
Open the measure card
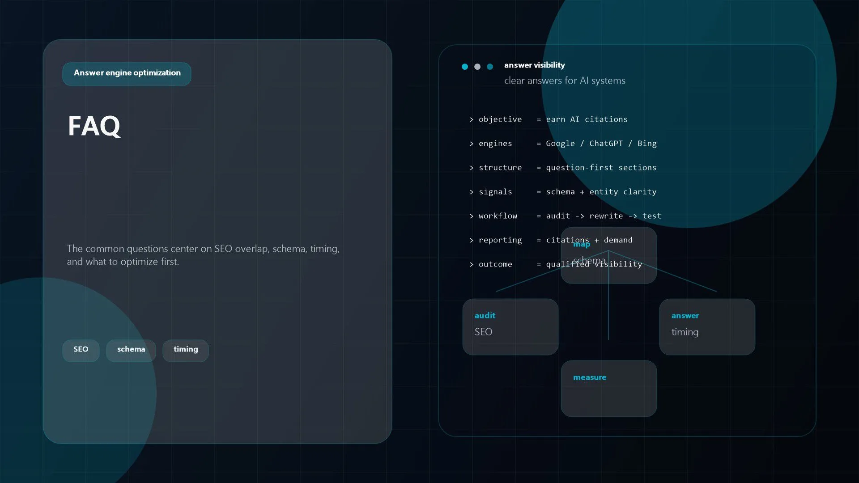(609, 389)
